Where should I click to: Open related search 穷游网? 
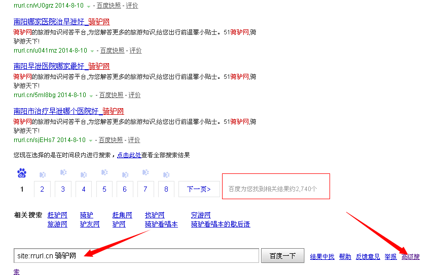(x=201, y=215)
